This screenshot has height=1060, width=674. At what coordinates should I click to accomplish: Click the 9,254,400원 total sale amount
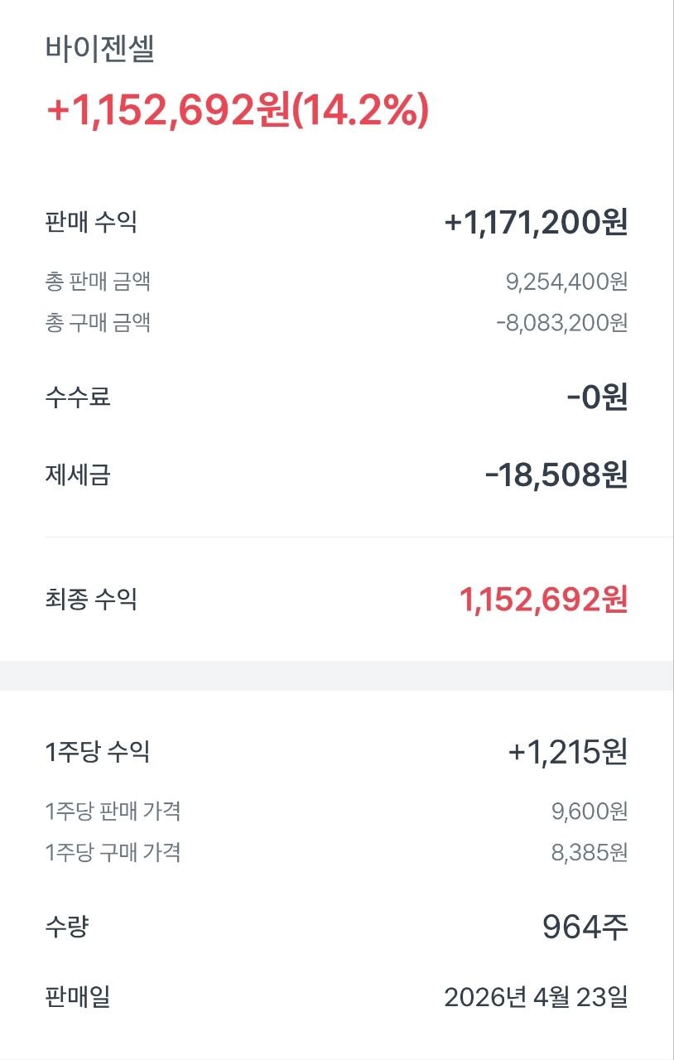click(x=566, y=282)
